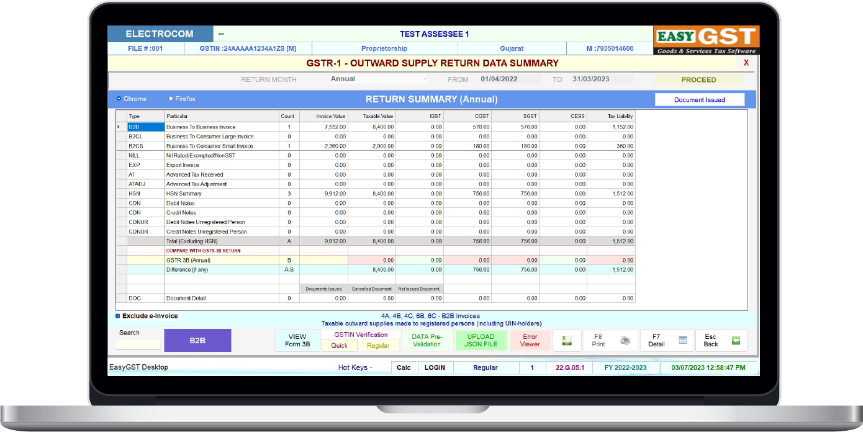
Task: Open F7 Detail view icon
Action: coord(683,341)
